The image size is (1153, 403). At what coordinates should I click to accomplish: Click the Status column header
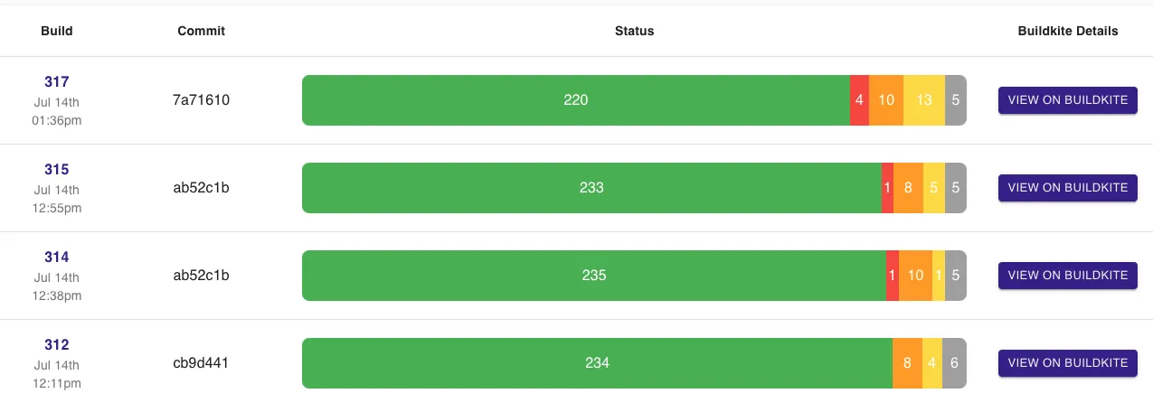[634, 31]
